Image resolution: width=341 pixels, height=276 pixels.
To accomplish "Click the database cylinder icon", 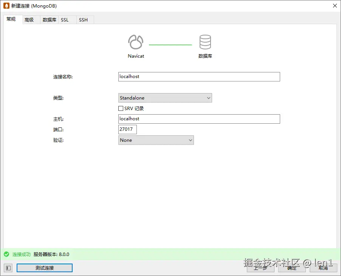I will [x=205, y=42].
